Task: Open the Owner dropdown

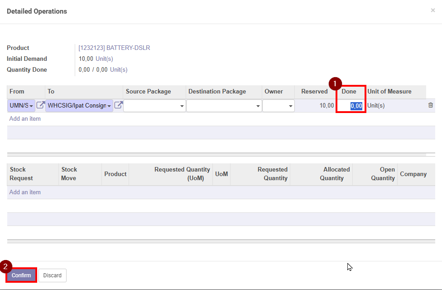Action: point(279,106)
